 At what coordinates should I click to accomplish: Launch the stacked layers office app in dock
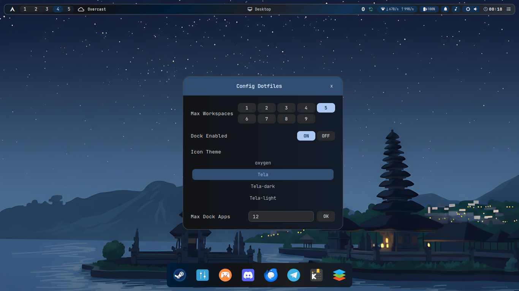pos(339,275)
